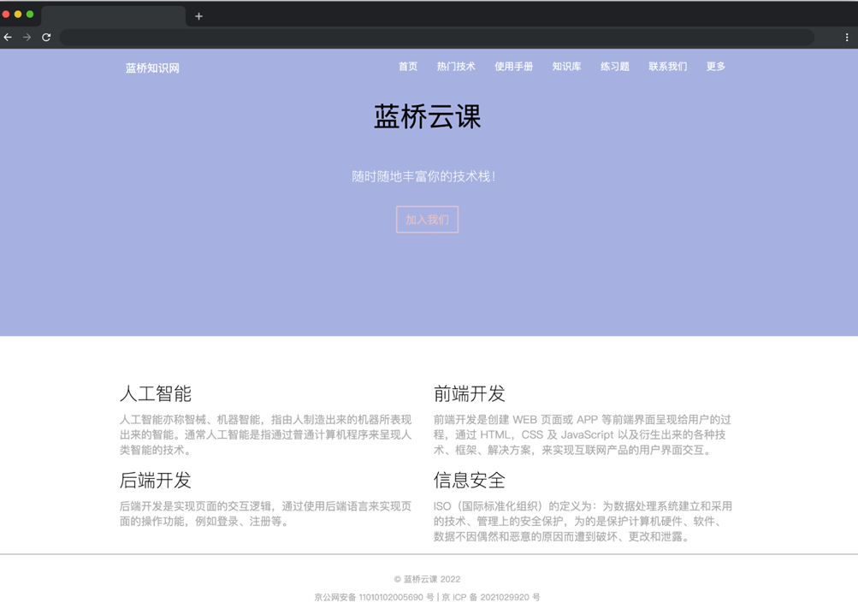
Task: Select 知识库 in the top navigation
Action: [566, 67]
